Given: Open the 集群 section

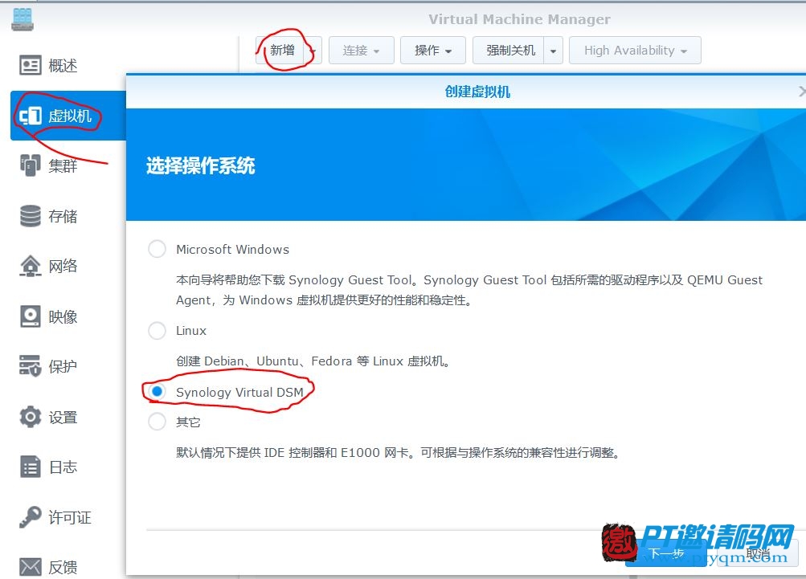Looking at the screenshot, I should tap(63, 166).
